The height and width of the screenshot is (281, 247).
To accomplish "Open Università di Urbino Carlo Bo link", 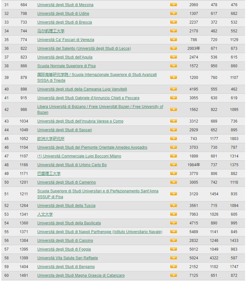I will click(72, 165).
